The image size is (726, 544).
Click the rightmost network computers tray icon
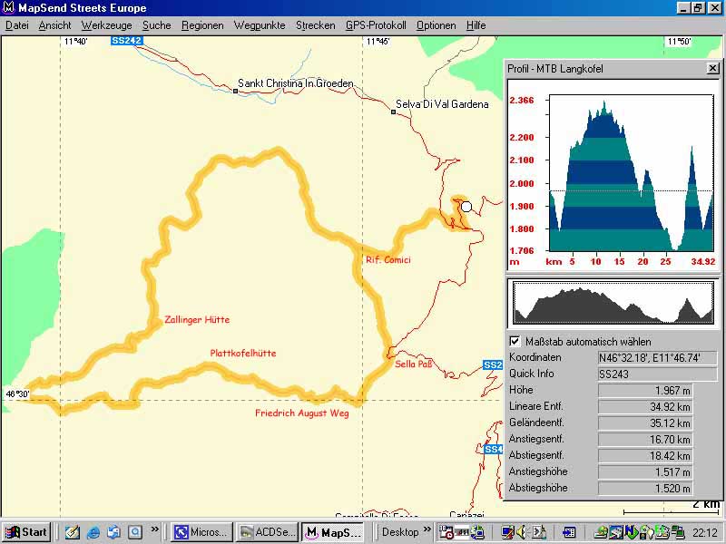[678, 532]
